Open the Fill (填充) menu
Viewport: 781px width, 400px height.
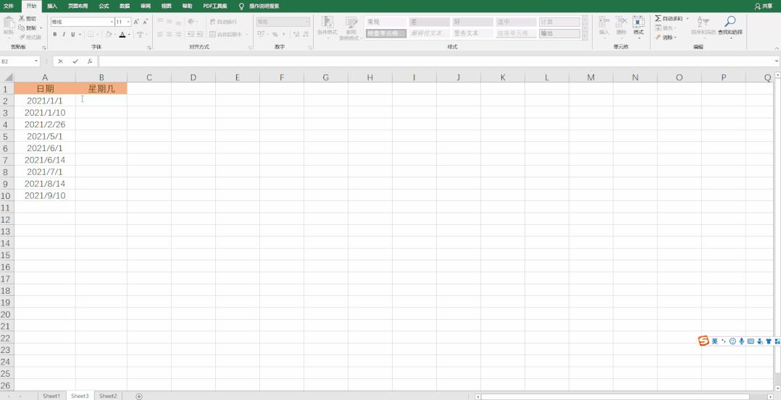point(665,28)
